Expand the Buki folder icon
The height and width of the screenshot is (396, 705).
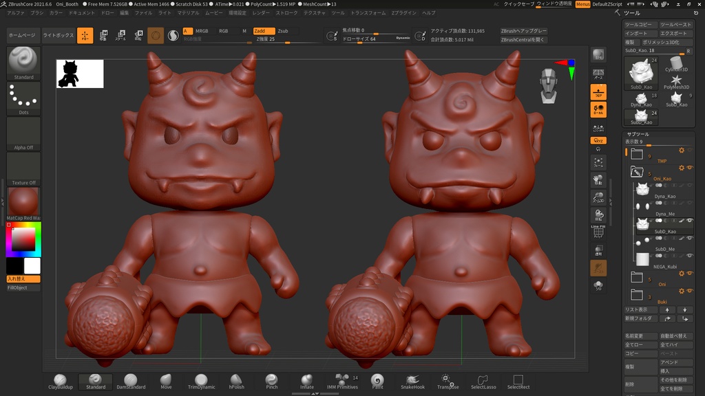[x=637, y=294]
